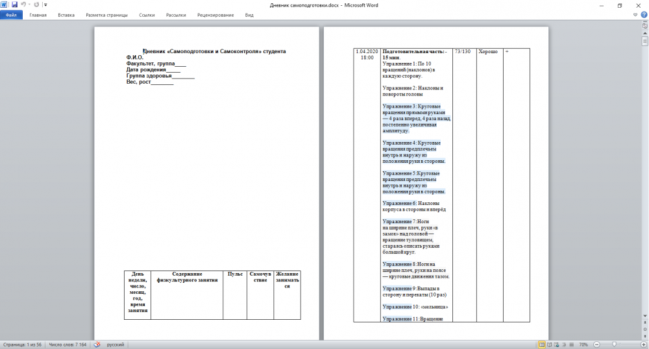Open the Рассылки ribbon tab
The image size is (649, 349).
176,15
